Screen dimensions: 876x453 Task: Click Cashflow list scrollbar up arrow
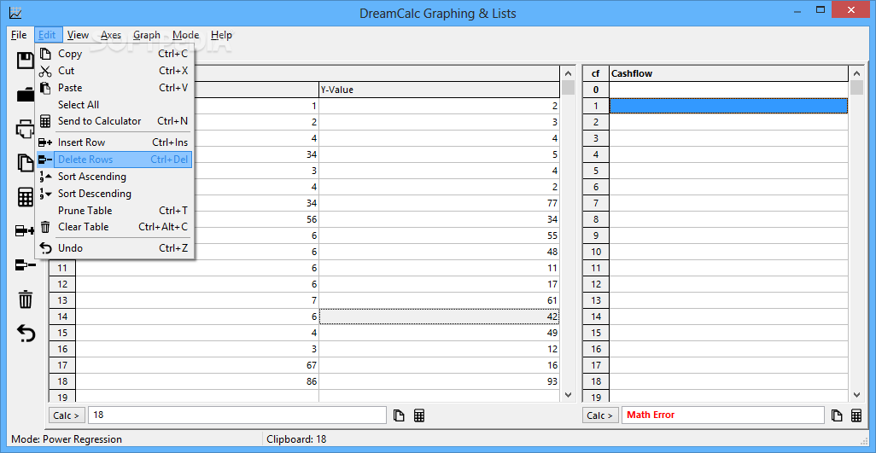click(856, 73)
